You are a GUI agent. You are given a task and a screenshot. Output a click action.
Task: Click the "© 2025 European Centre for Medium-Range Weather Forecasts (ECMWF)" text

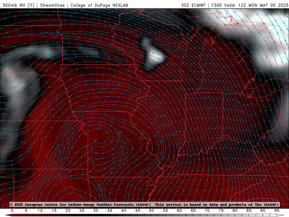pyautogui.click(x=80, y=205)
